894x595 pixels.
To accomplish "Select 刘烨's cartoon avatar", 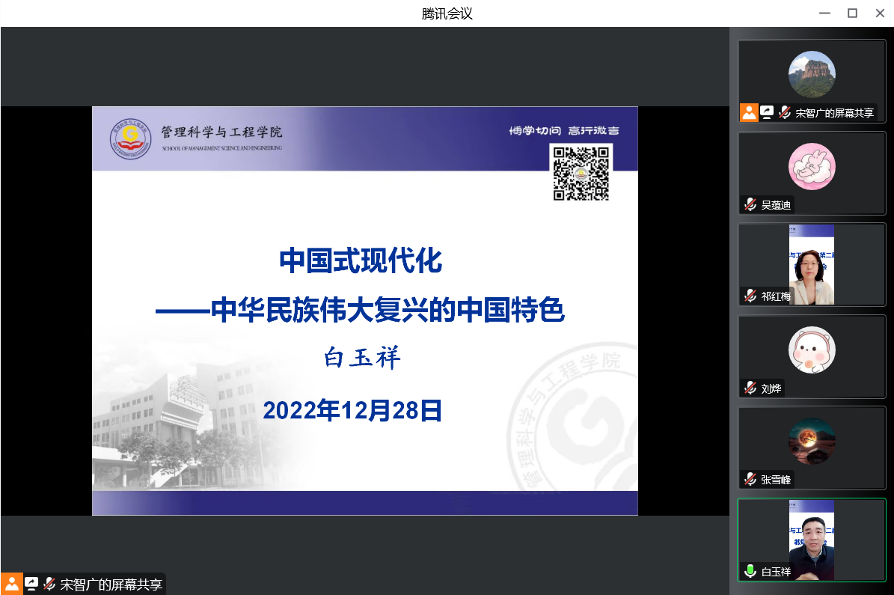I will pos(812,350).
